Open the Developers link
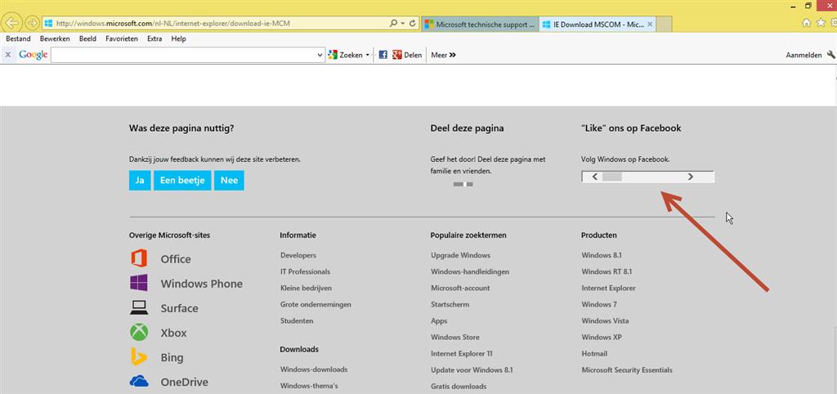The image size is (837, 394). pyautogui.click(x=298, y=255)
